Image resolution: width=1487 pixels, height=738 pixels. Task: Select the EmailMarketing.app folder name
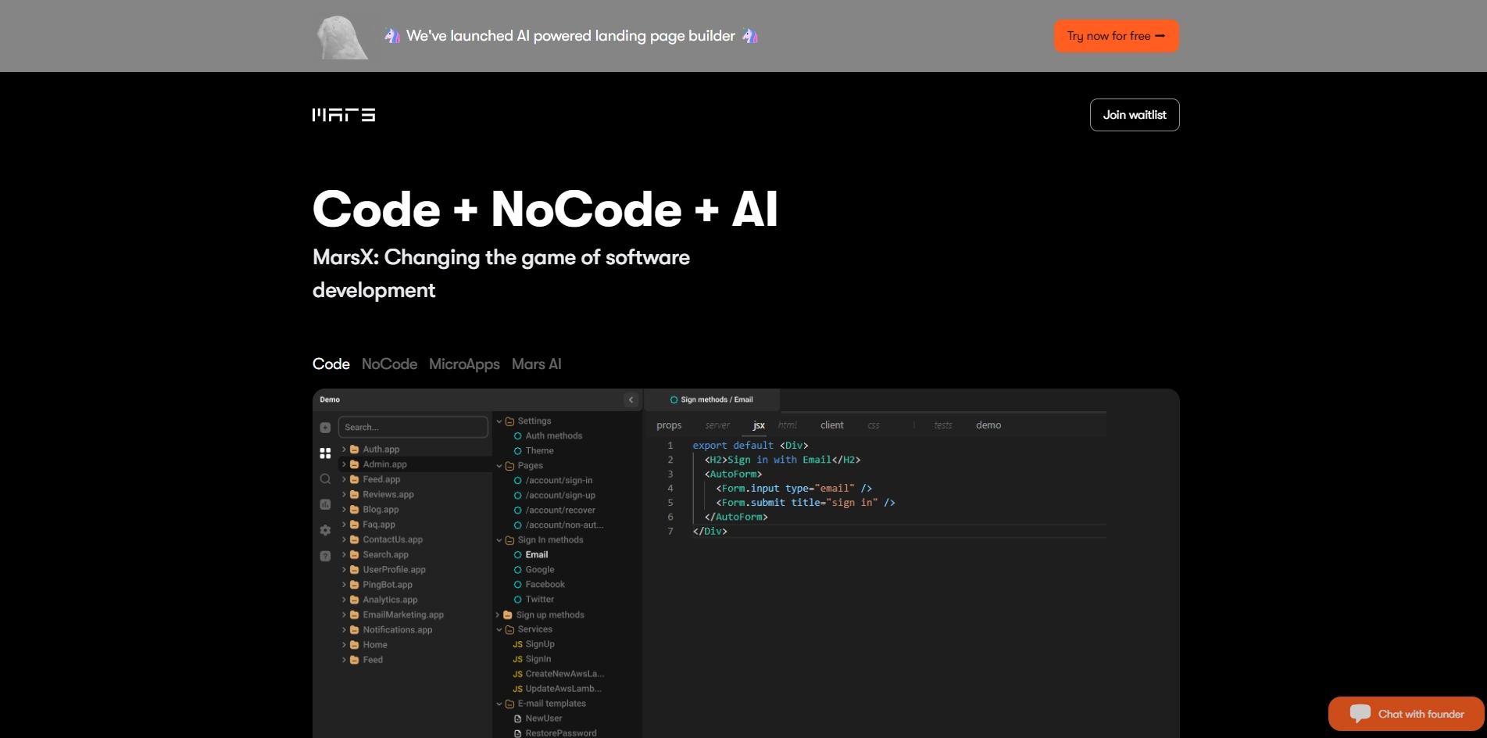(x=403, y=614)
